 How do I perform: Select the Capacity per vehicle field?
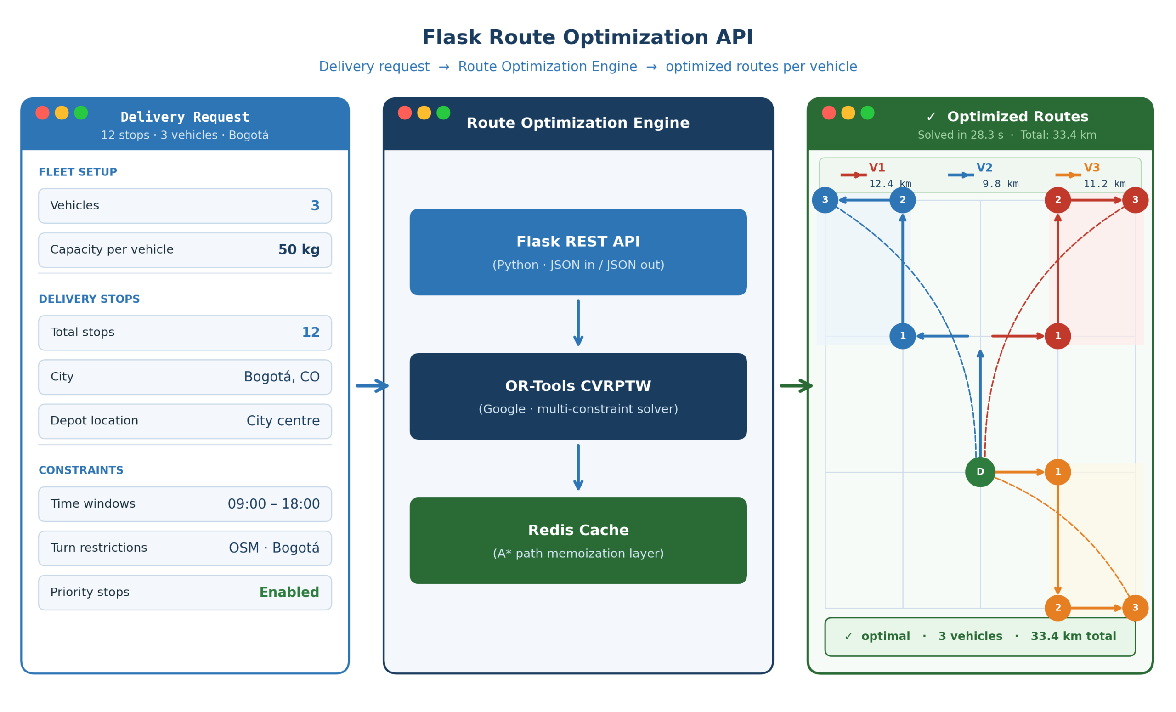point(185,250)
